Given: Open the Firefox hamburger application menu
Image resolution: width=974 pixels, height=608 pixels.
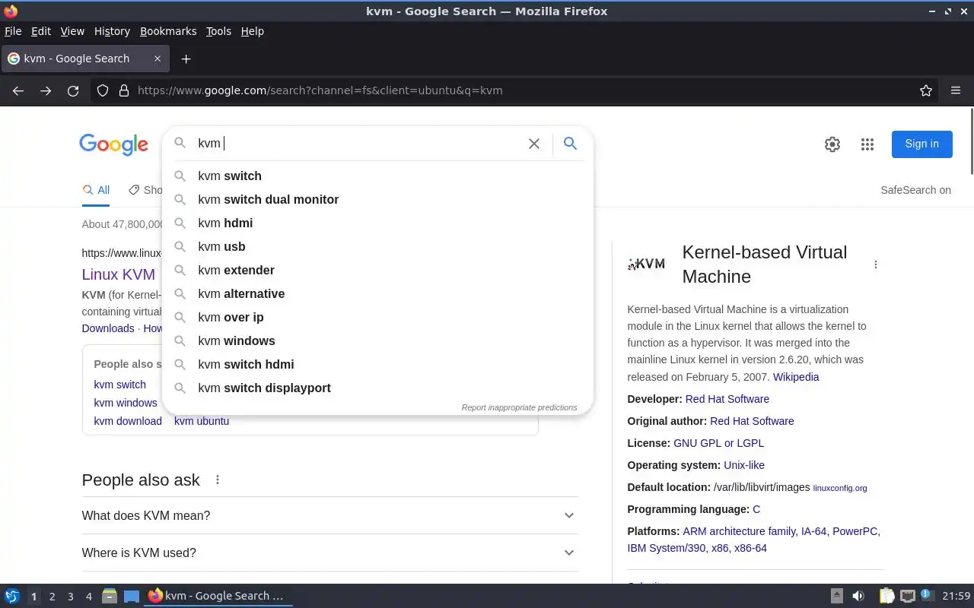Looking at the screenshot, I should [x=956, y=90].
